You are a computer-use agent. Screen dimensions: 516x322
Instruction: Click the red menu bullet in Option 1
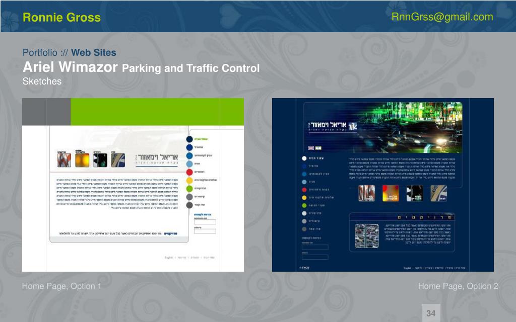click(189, 172)
